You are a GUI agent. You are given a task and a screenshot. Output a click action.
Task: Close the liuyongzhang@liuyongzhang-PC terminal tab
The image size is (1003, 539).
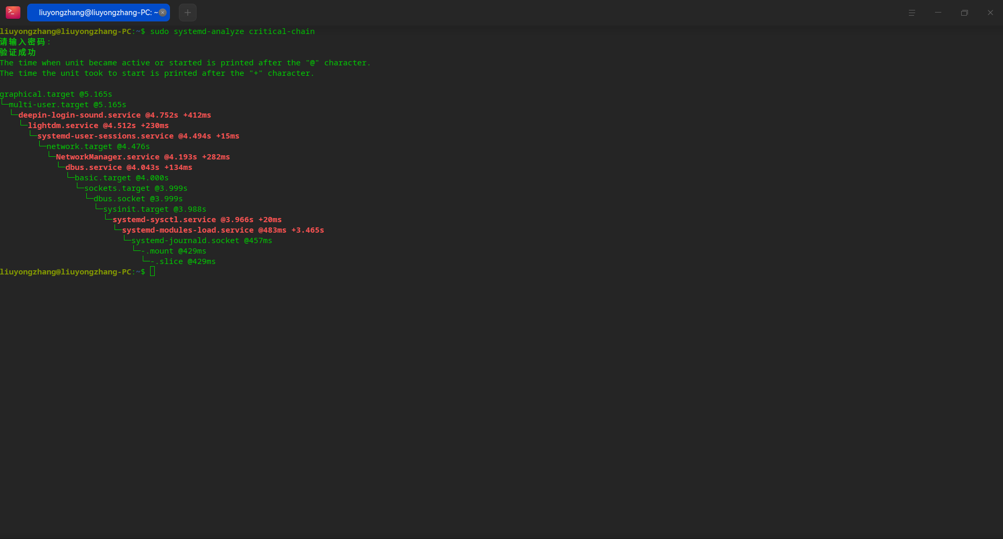pyautogui.click(x=163, y=13)
